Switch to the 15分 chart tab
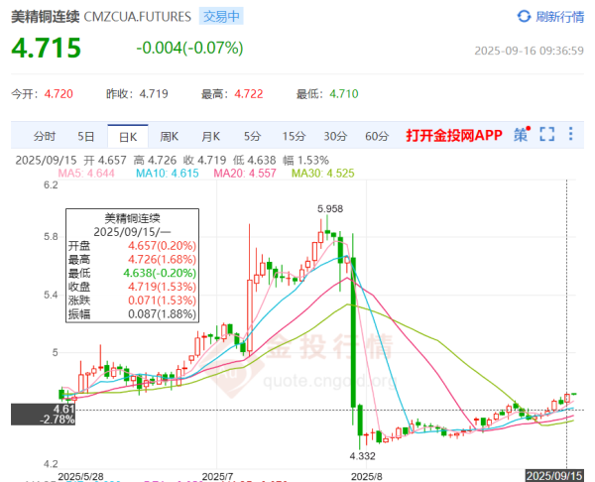The width and height of the screenshot is (595, 482). pos(294,136)
